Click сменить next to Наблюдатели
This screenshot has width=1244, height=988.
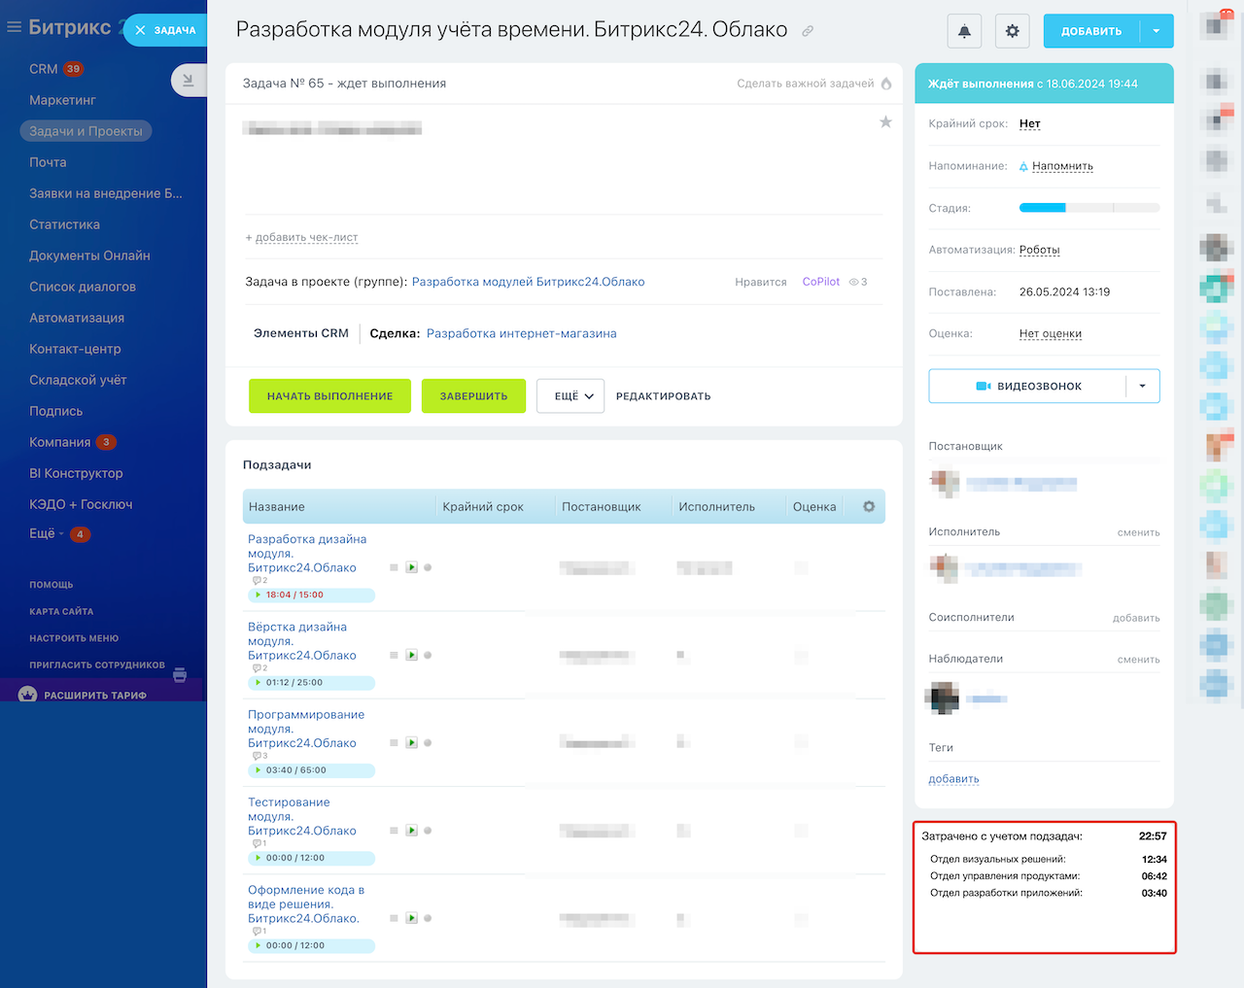[x=1139, y=660]
